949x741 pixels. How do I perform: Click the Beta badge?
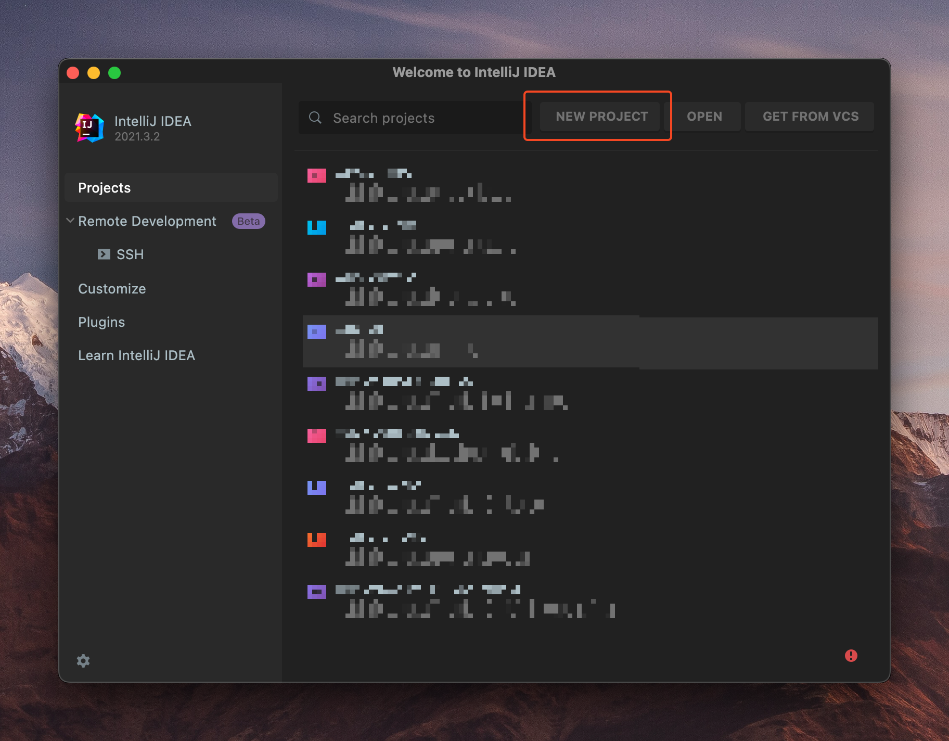pyautogui.click(x=249, y=221)
